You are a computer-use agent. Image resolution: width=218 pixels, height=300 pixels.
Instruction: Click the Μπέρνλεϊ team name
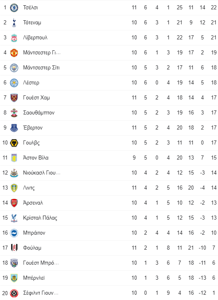[x=34, y=278]
